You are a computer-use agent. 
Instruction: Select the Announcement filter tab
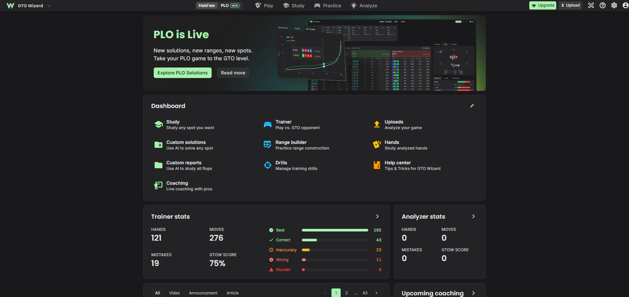tap(203, 293)
